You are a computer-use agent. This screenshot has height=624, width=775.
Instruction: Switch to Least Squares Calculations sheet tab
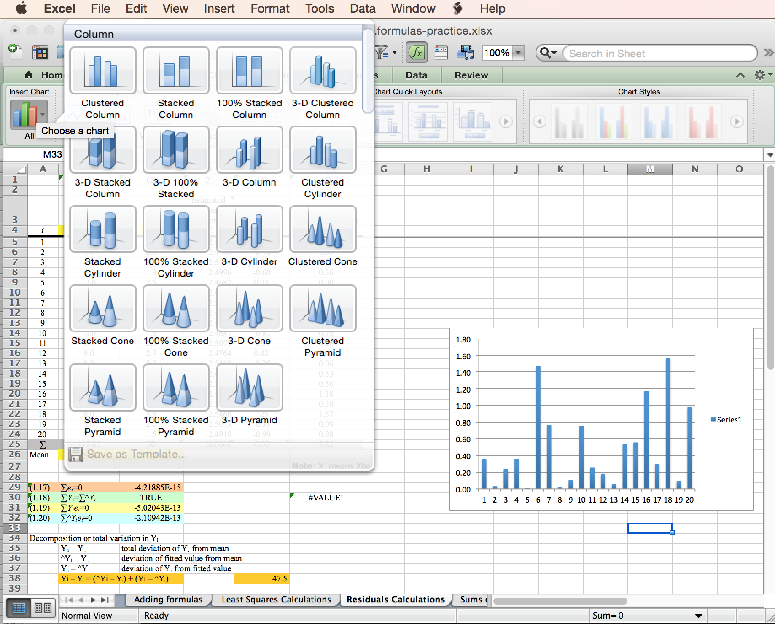276,600
